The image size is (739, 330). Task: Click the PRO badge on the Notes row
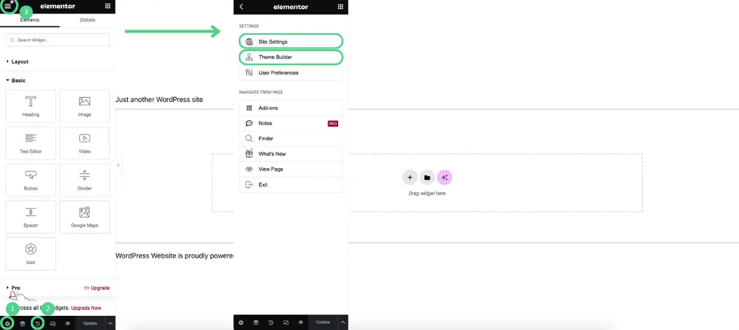click(333, 123)
